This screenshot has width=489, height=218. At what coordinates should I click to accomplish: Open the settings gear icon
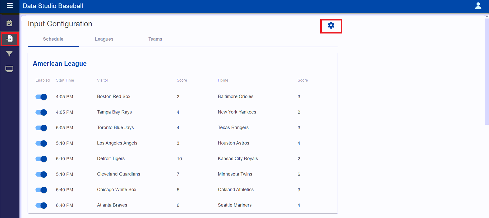point(331,25)
